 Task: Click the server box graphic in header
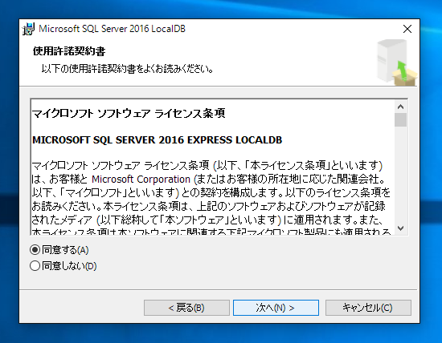pos(397,63)
